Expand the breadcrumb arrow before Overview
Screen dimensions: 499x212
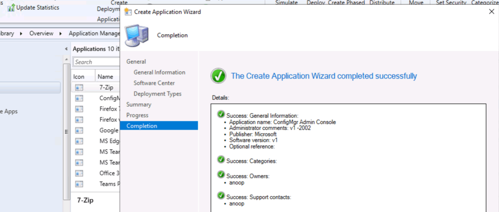coord(21,34)
